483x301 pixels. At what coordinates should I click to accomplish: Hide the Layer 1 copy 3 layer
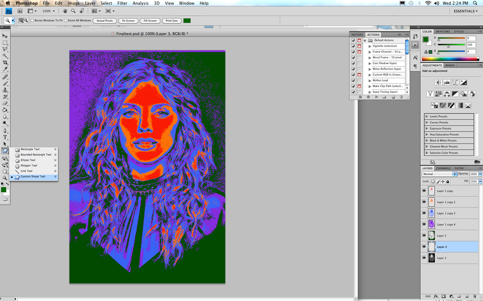(x=424, y=213)
